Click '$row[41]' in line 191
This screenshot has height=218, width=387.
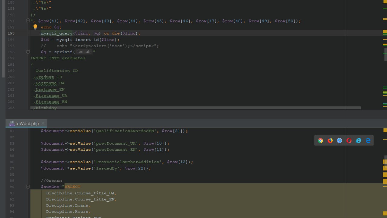(x=49, y=21)
